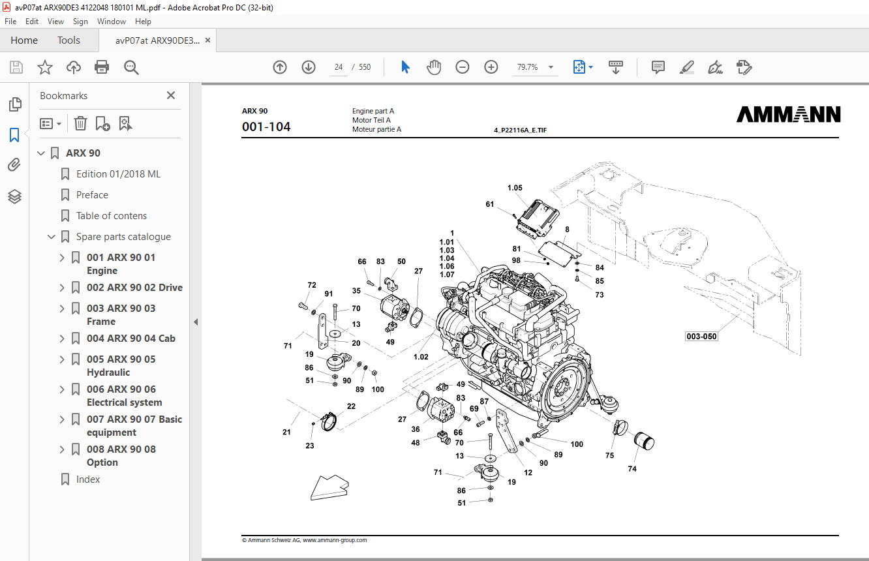The height and width of the screenshot is (561, 869).
Task: Expand the 004 ARX 90 04 Cab bookmark
Action: 62,339
